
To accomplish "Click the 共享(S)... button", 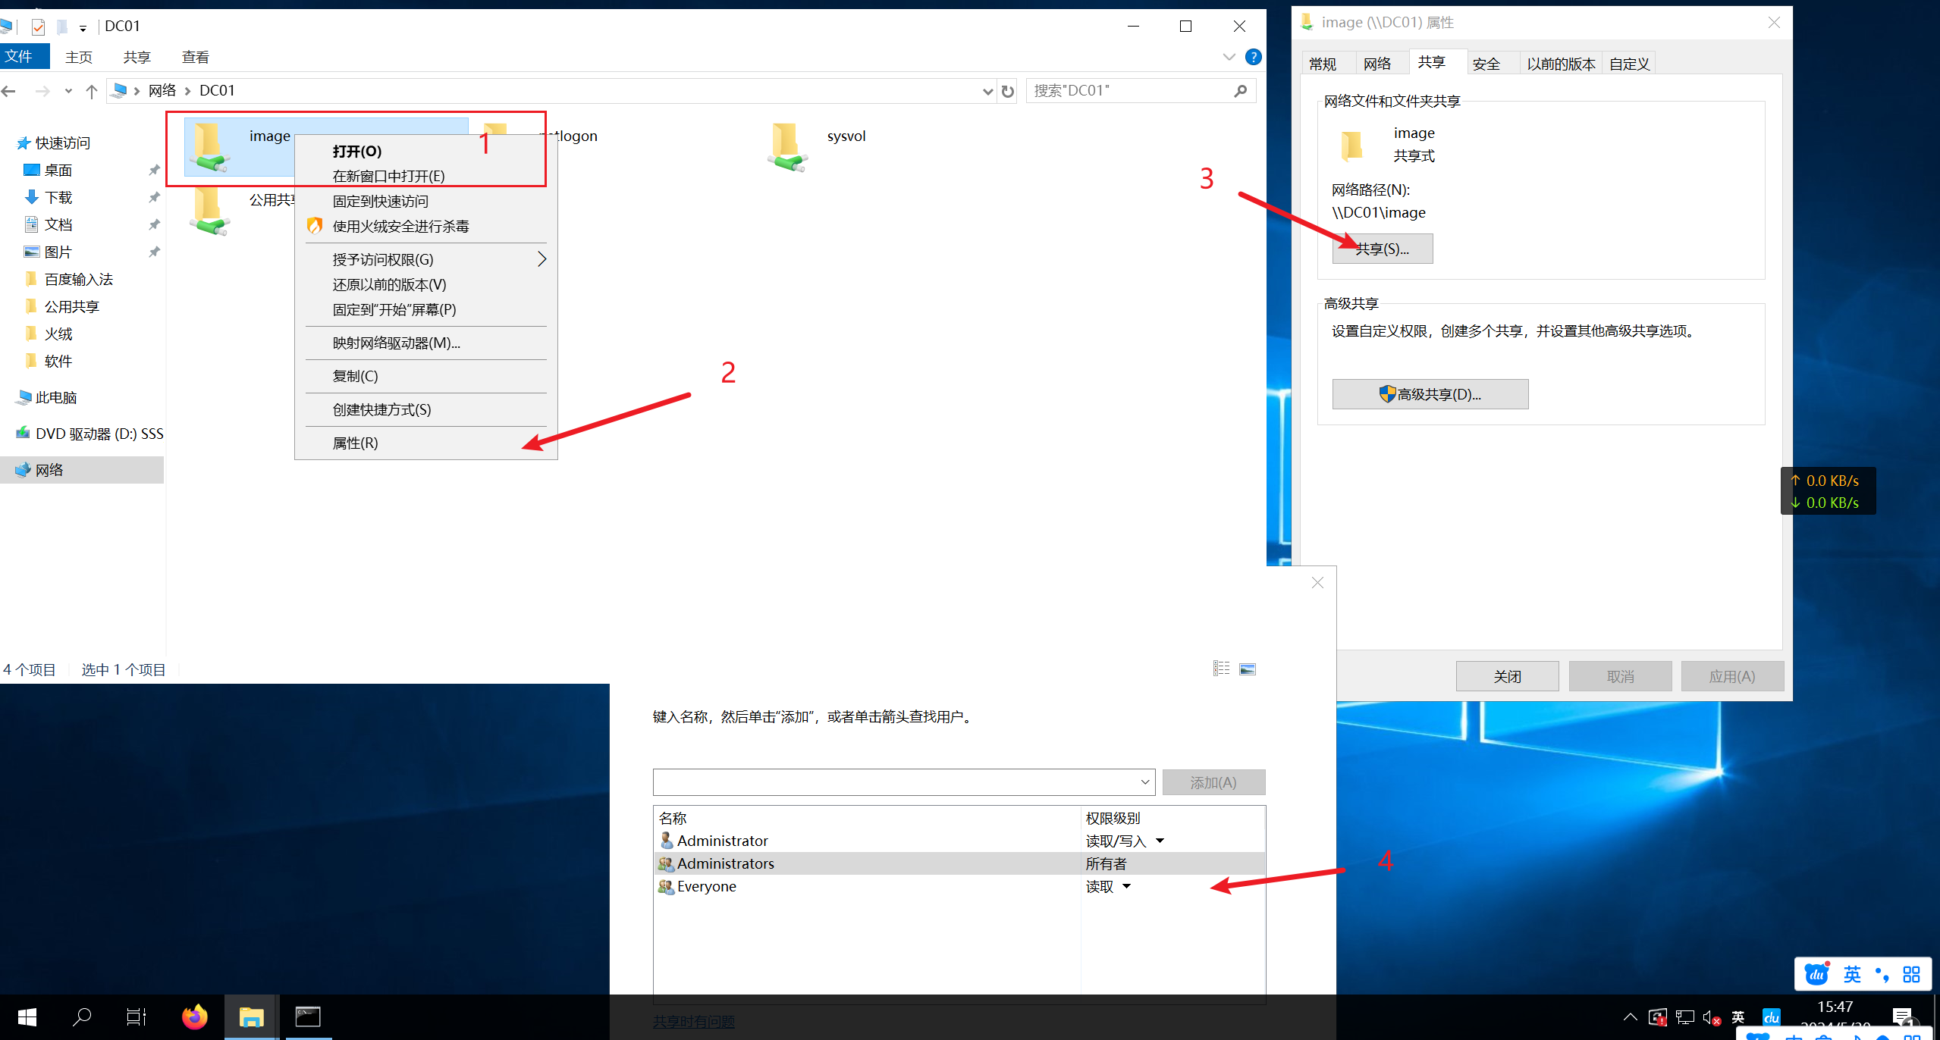I will point(1382,249).
